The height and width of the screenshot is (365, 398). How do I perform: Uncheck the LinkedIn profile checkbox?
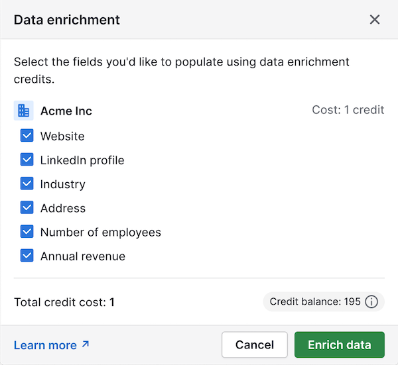[x=27, y=160]
